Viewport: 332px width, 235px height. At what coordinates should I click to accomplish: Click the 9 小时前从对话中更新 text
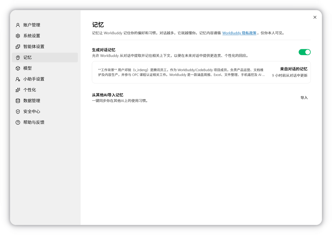(x=290, y=76)
